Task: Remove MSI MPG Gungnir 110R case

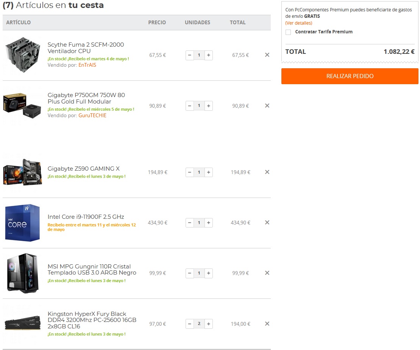Action: tap(267, 273)
